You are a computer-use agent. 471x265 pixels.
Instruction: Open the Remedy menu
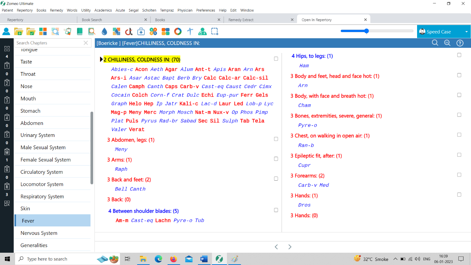point(56,10)
